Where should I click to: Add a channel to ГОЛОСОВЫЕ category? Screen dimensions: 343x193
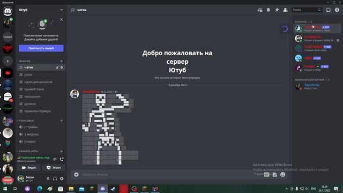[x=62, y=121]
